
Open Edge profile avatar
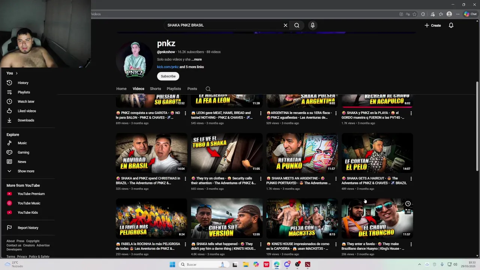449,14
